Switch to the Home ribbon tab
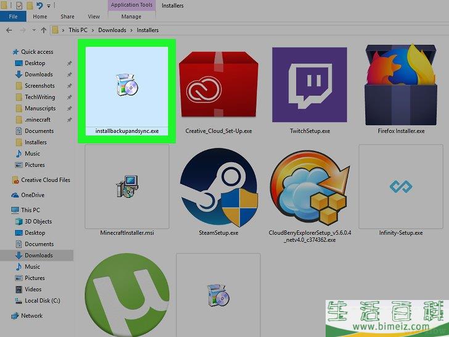 click(40, 17)
